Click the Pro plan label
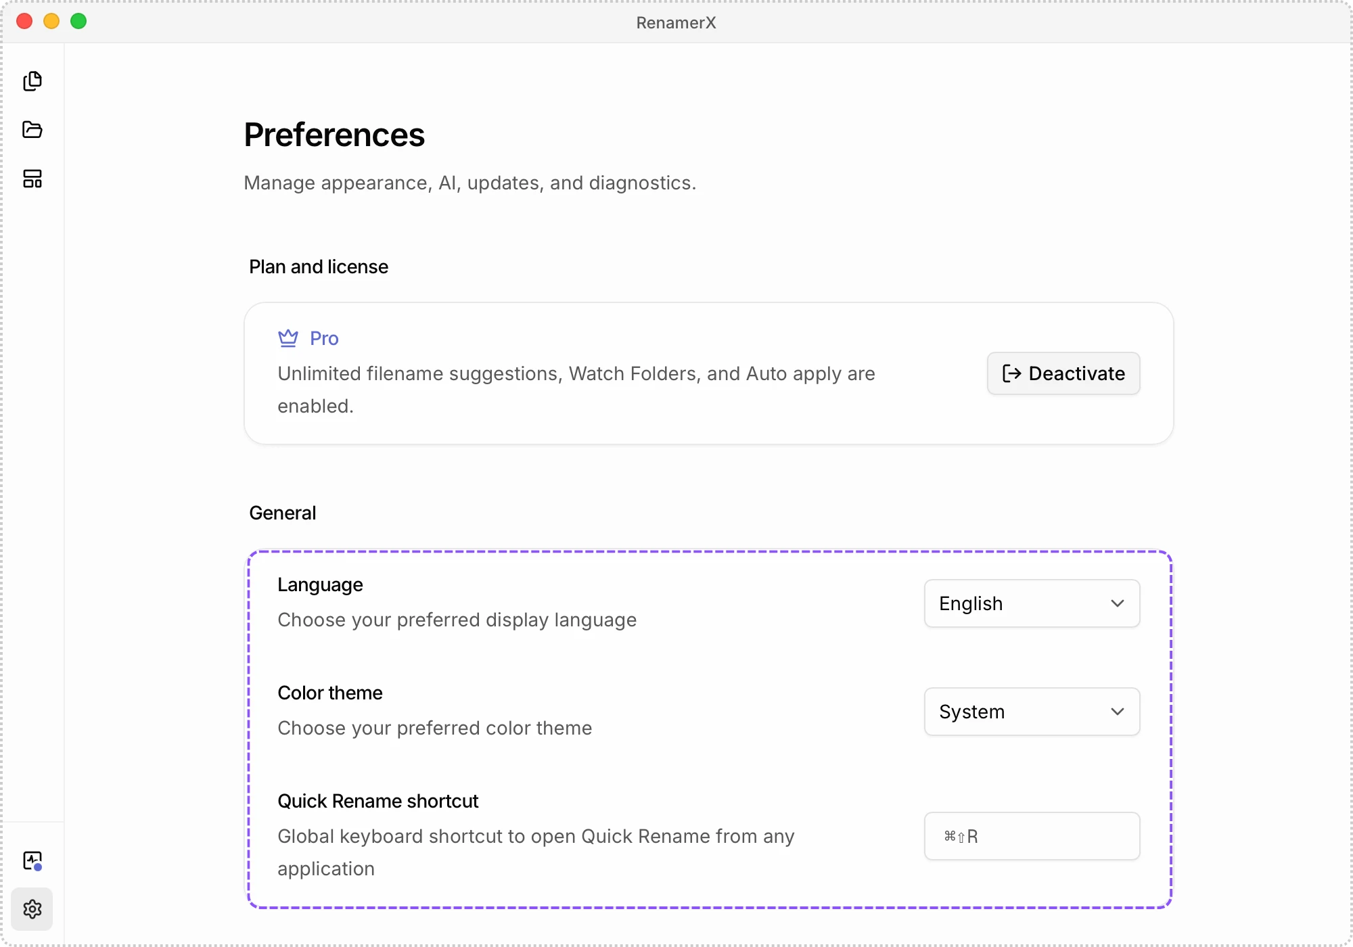Screen dimensions: 1353x947 pyautogui.click(x=324, y=338)
